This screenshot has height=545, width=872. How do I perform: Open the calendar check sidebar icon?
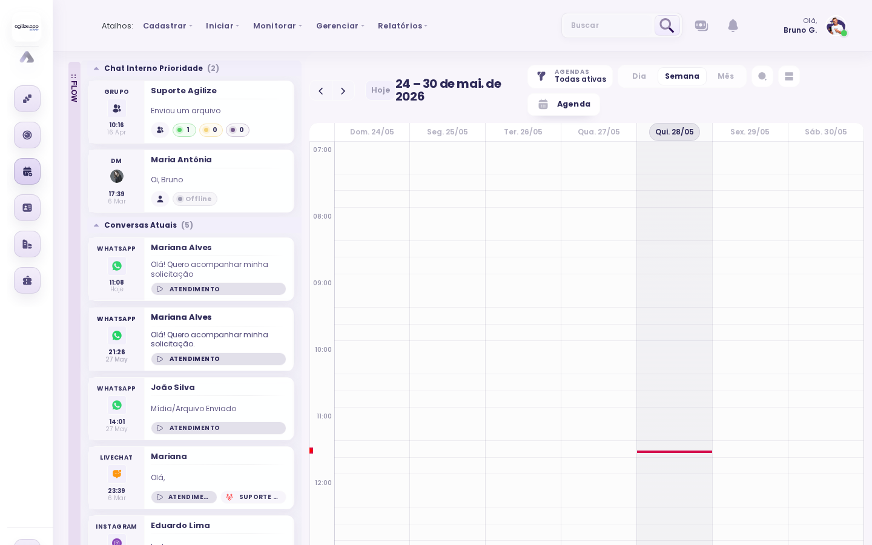point(27,171)
